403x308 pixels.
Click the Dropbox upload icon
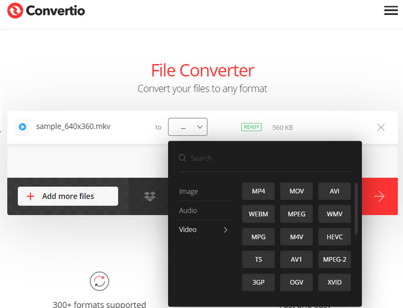150,197
